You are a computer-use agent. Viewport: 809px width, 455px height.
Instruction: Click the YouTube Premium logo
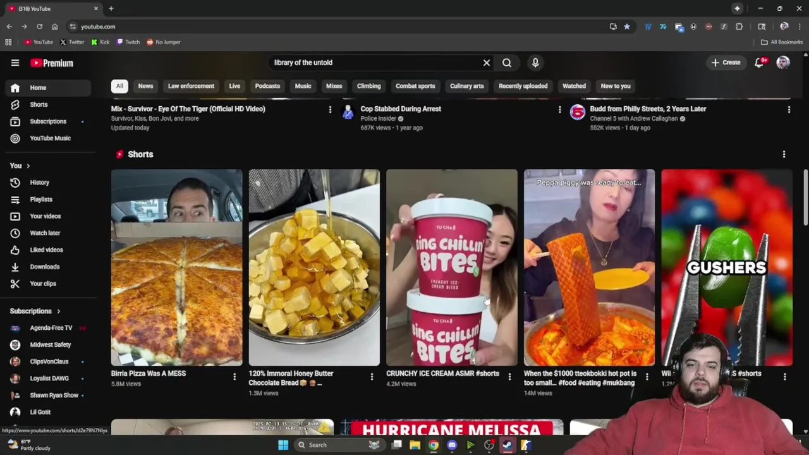[52, 63]
